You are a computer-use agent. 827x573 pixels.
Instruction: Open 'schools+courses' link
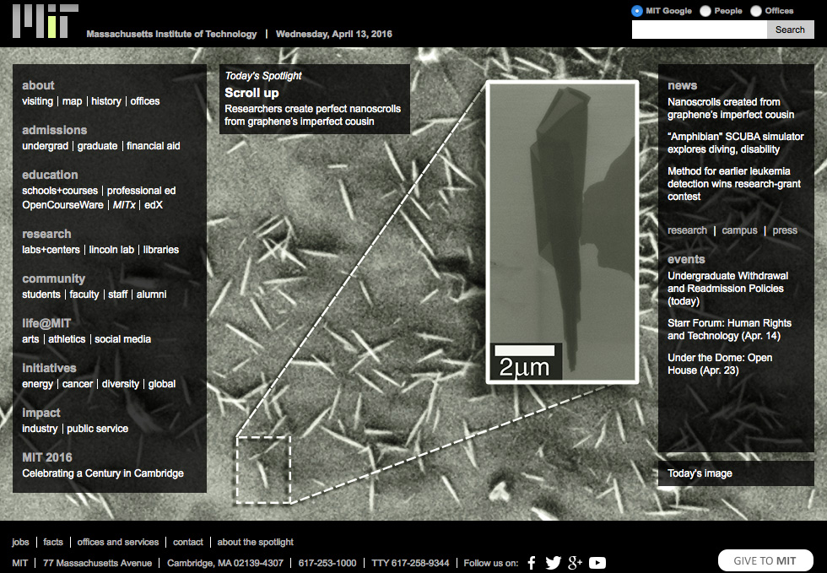(60, 191)
